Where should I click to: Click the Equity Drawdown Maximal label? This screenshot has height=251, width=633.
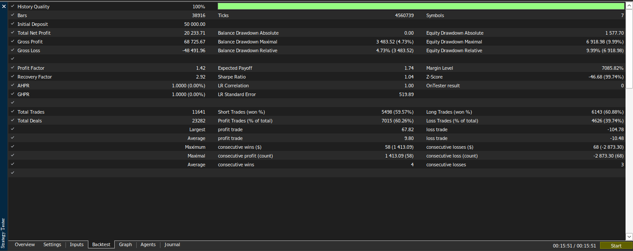click(454, 42)
